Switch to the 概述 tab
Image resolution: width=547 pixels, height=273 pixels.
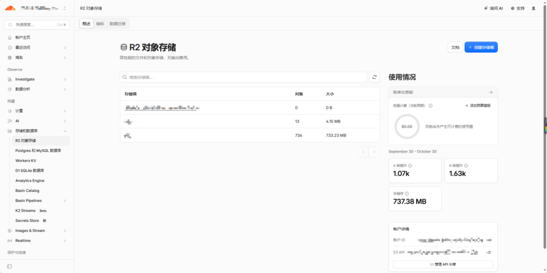86,23
